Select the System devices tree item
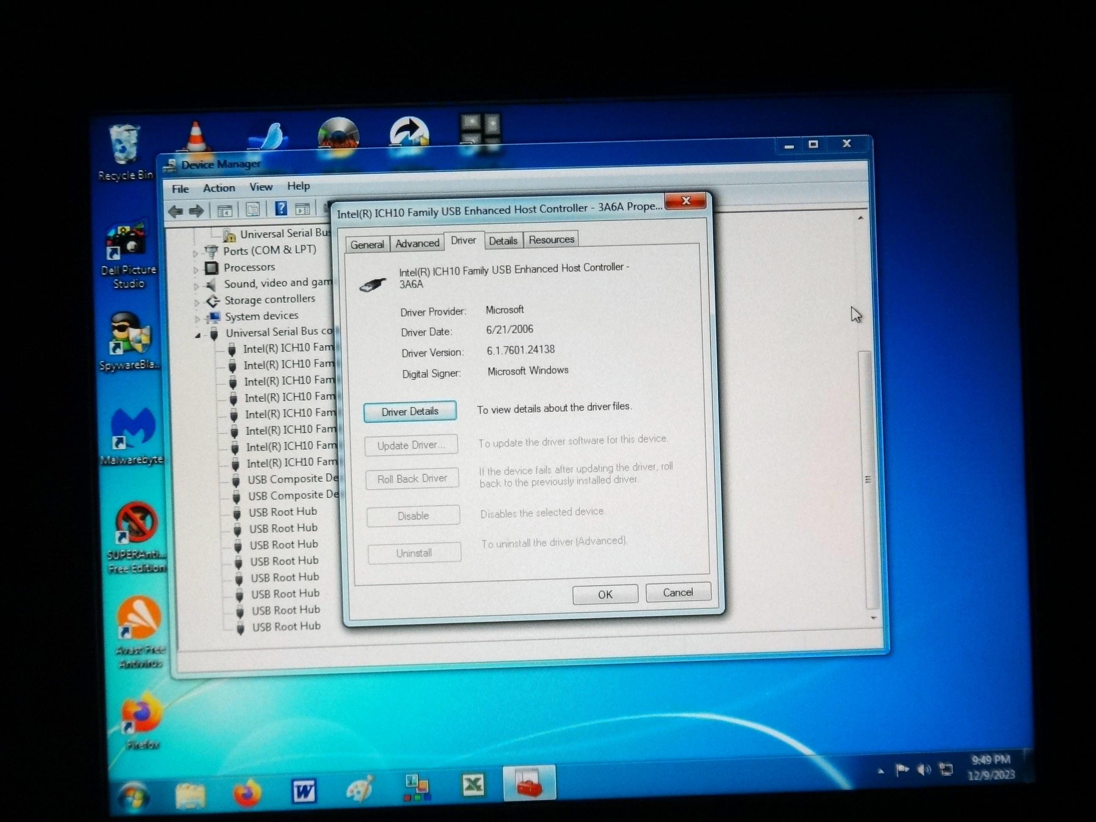The image size is (1096, 822). [262, 316]
